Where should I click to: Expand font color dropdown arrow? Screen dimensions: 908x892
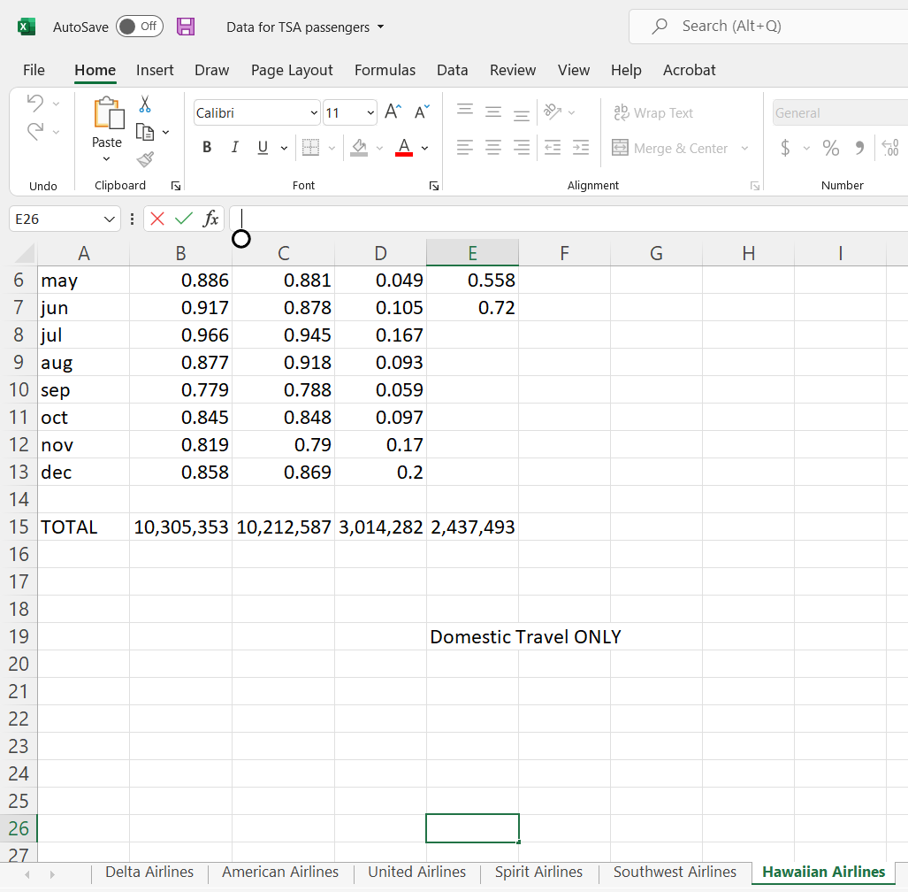pos(424,149)
